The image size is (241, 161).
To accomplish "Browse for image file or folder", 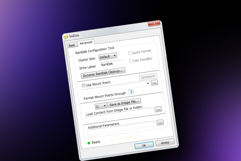I will pyautogui.click(x=158, y=109).
